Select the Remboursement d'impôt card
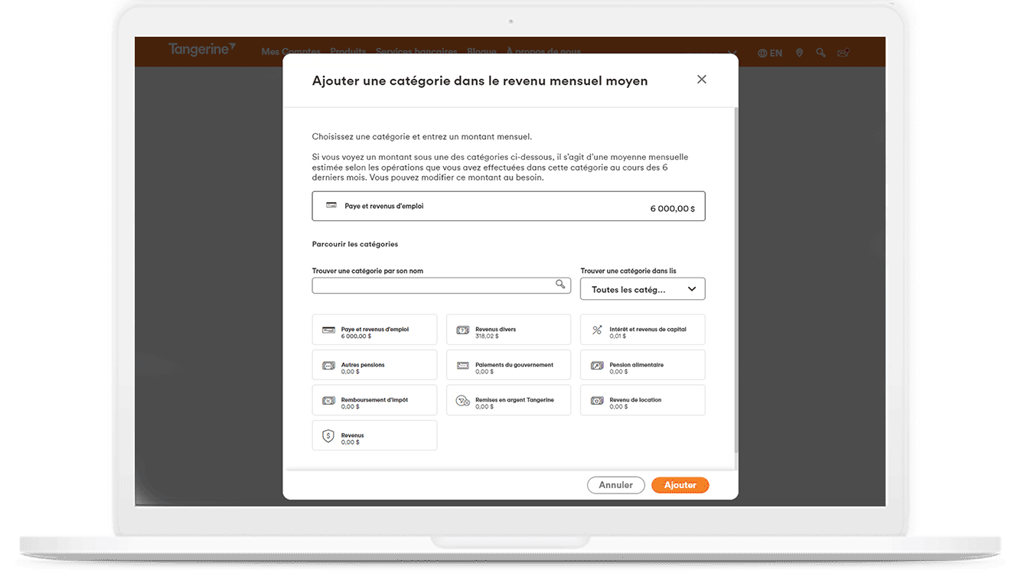Viewport: 1018px width, 586px height. coord(374,400)
